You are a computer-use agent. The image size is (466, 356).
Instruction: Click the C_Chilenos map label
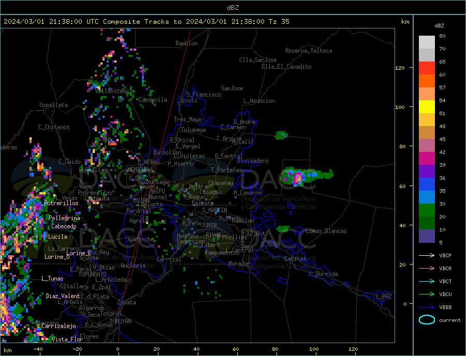54,127
